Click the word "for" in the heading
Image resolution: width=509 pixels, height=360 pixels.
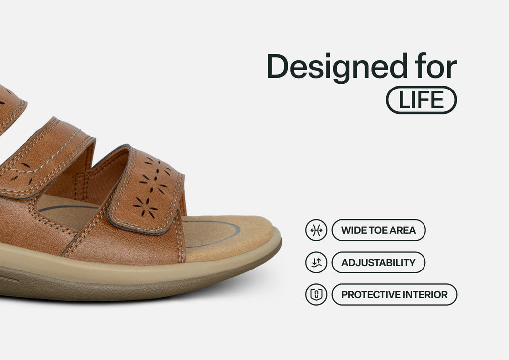tap(435, 66)
